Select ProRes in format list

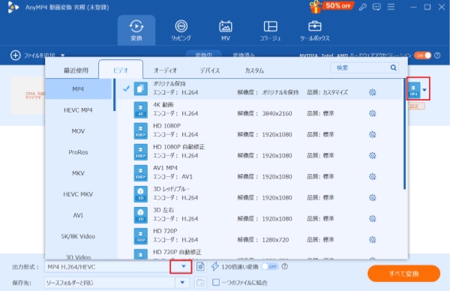click(x=78, y=152)
